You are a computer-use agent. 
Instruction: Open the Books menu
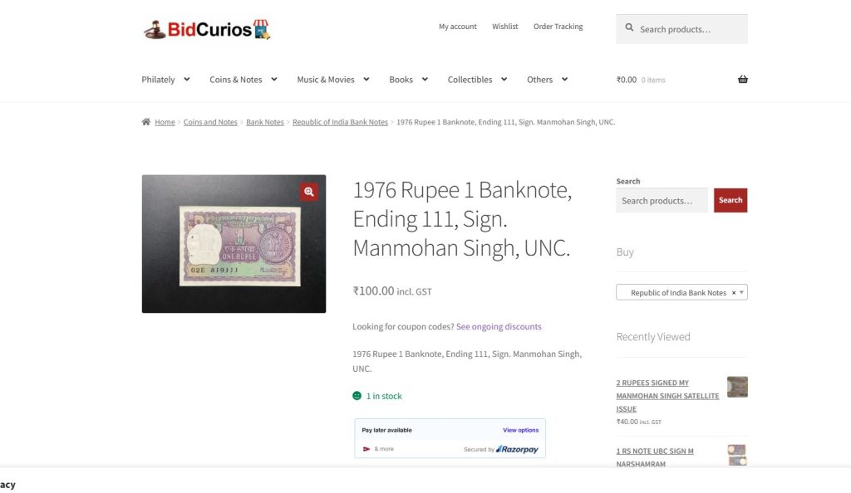click(408, 80)
